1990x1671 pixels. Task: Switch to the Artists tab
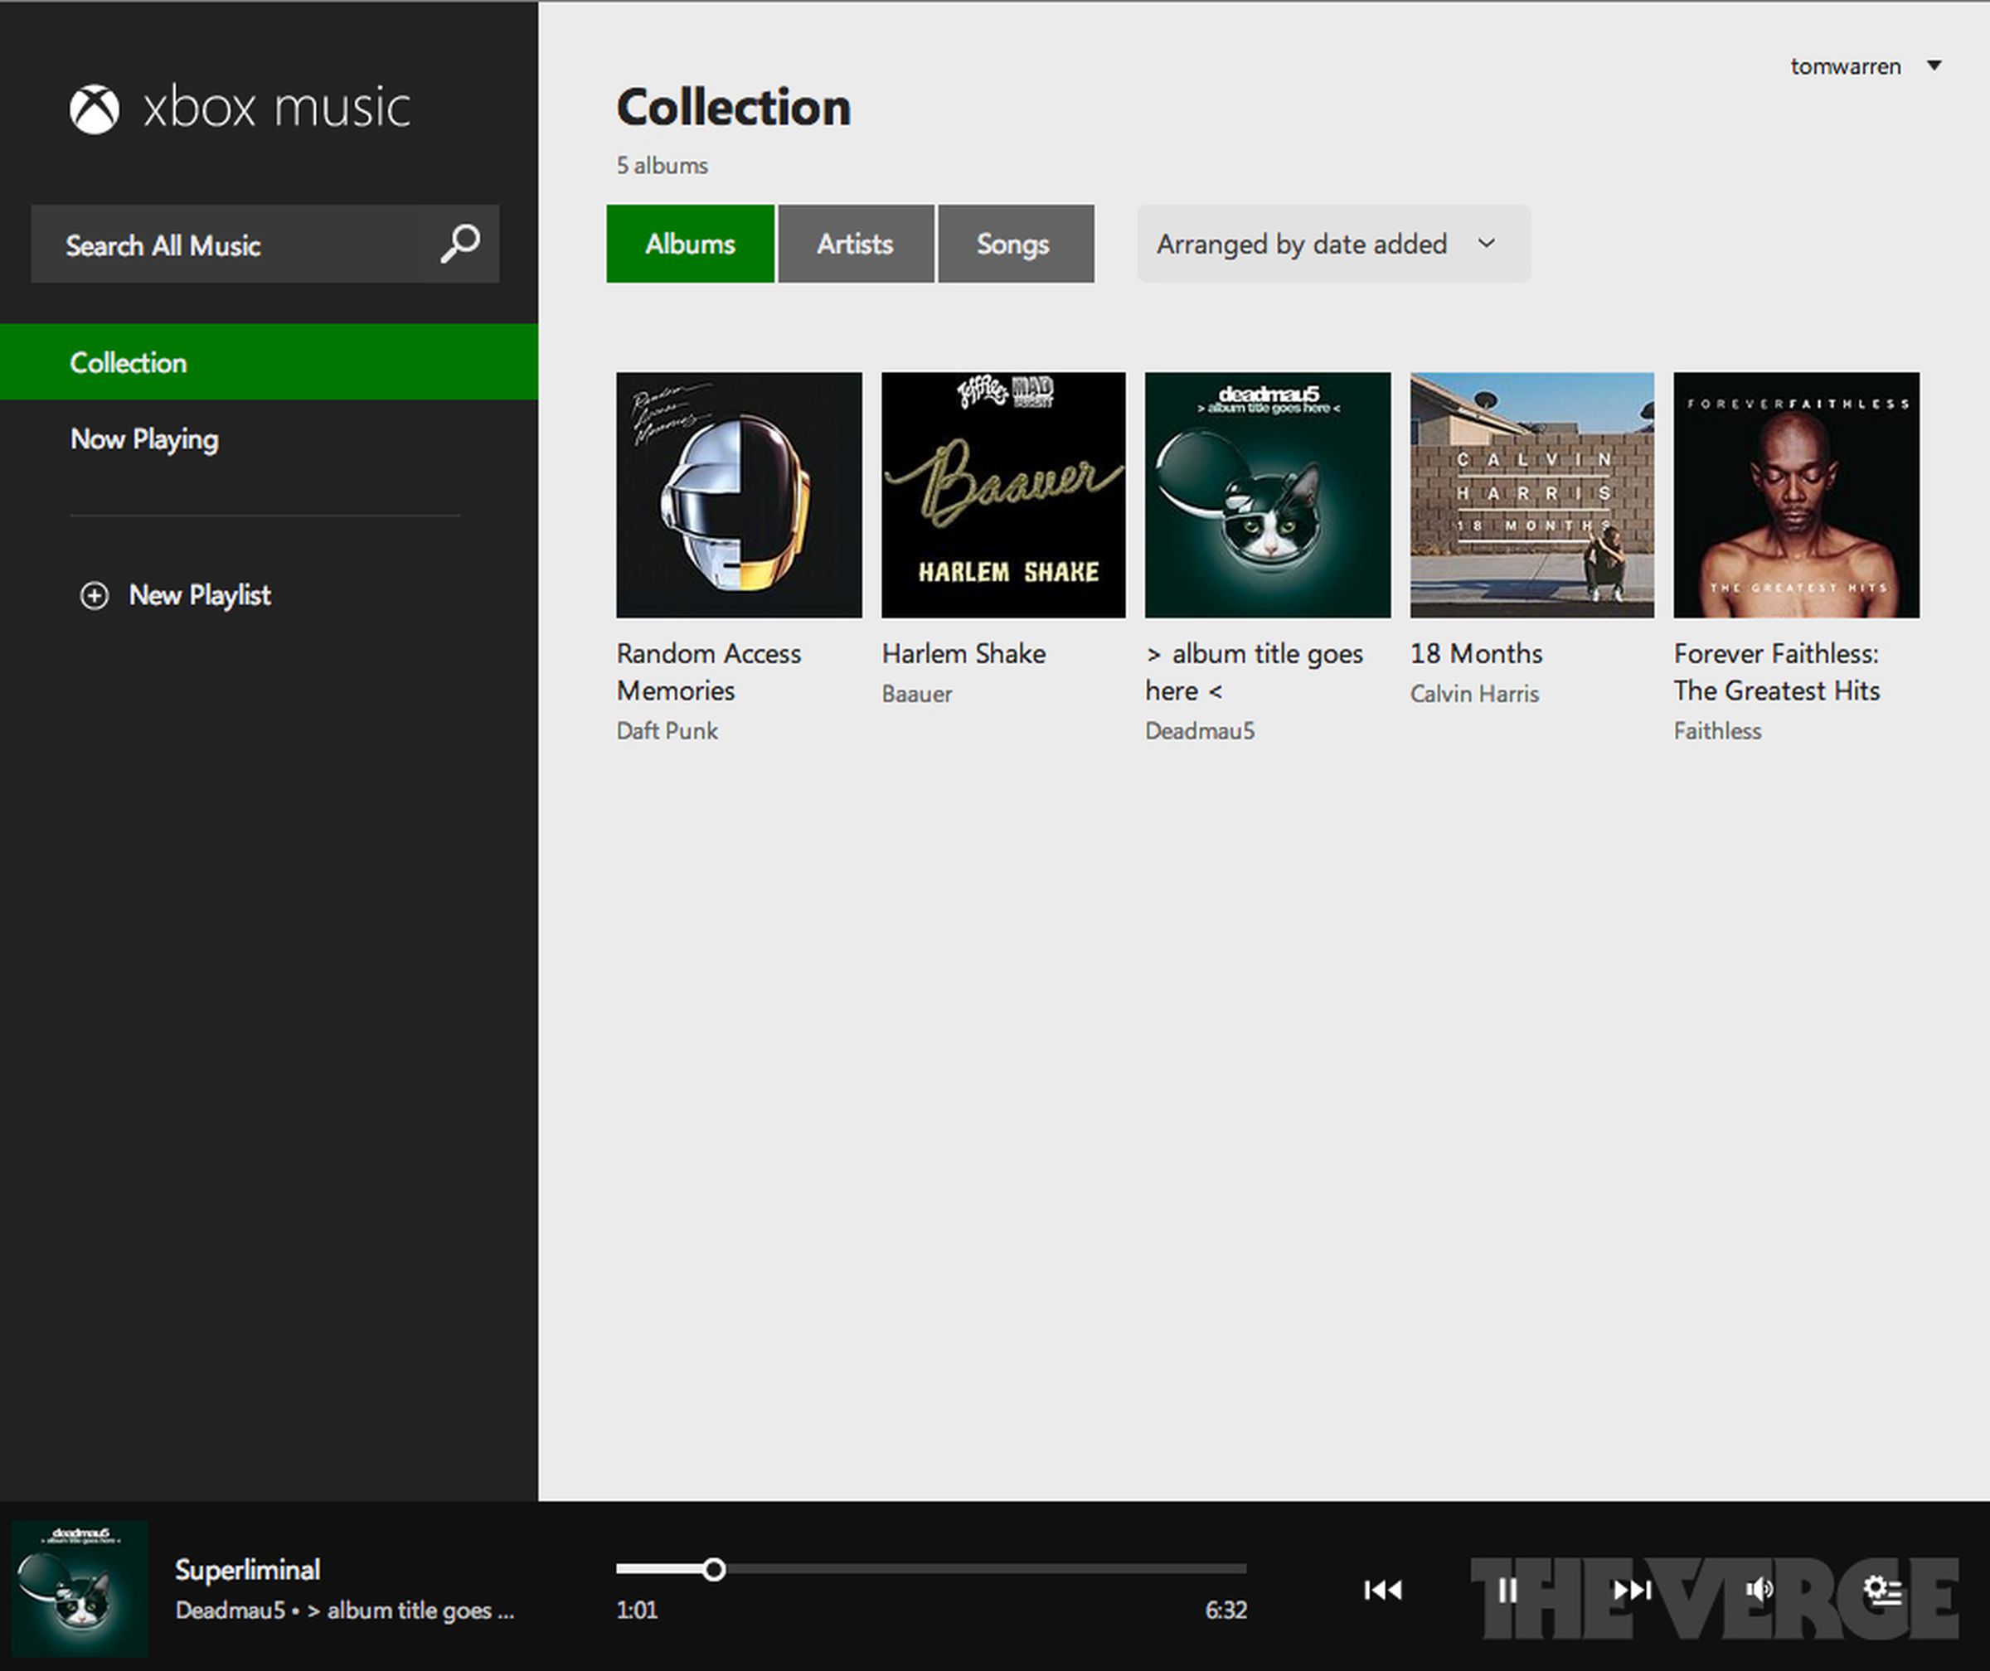(x=856, y=244)
